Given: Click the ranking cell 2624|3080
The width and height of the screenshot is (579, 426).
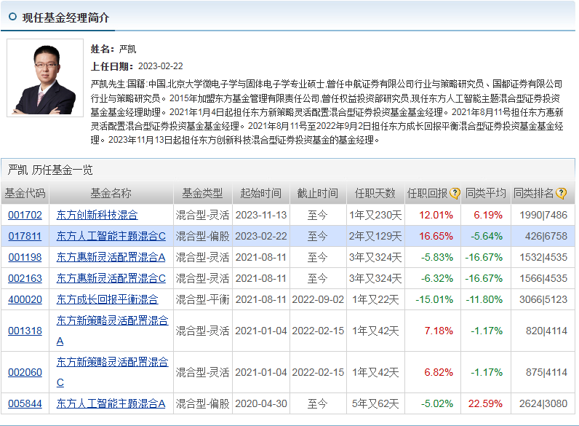Looking at the screenshot, I should tap(543, 403).
